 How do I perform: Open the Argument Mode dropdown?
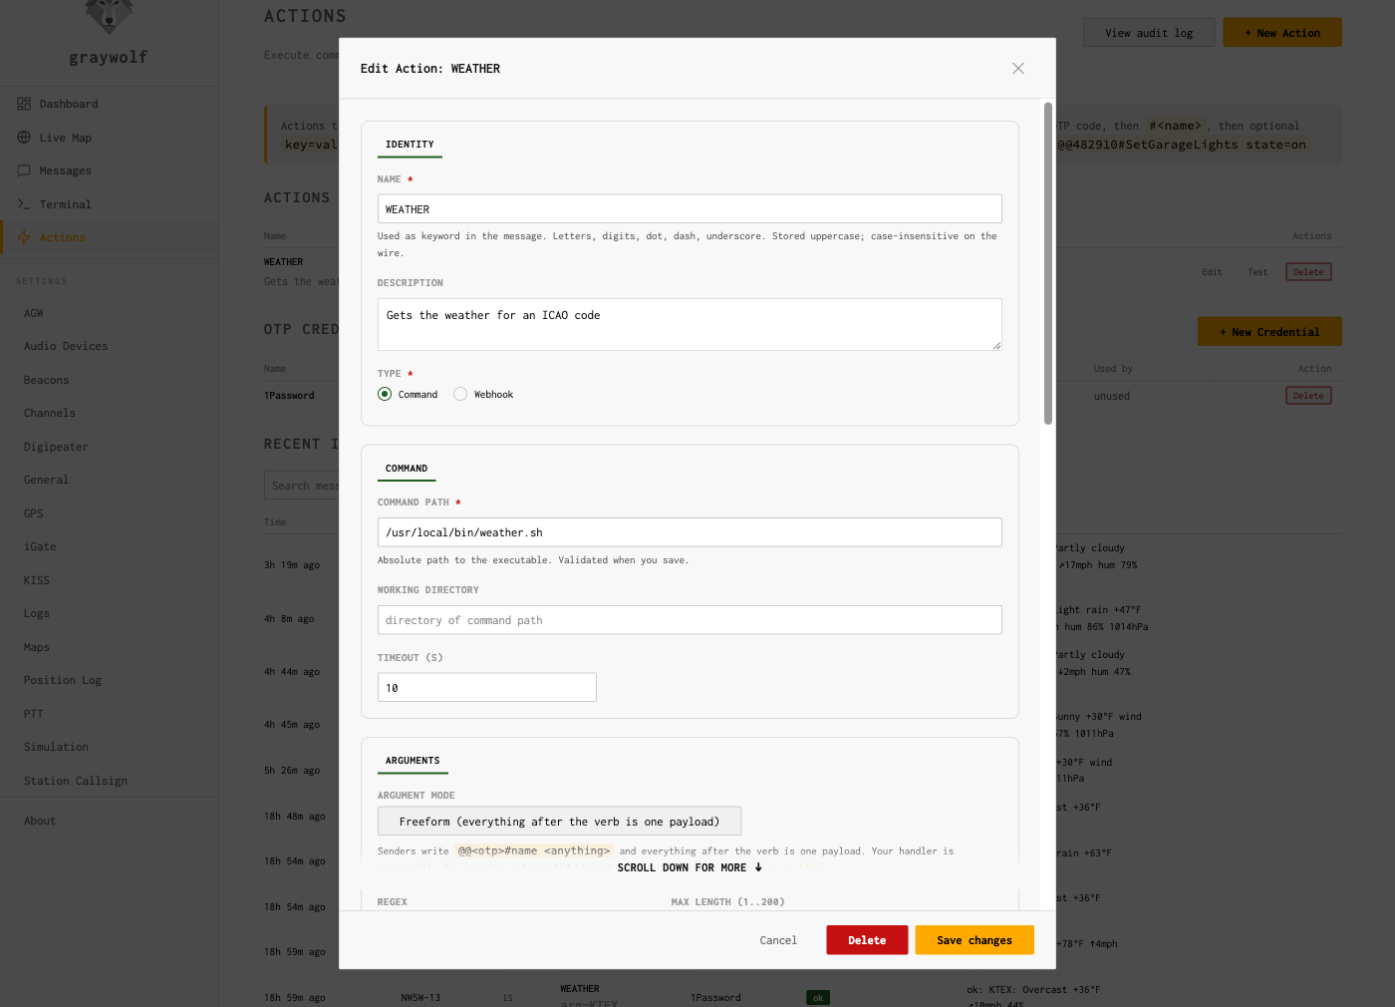tap(559, 821)
